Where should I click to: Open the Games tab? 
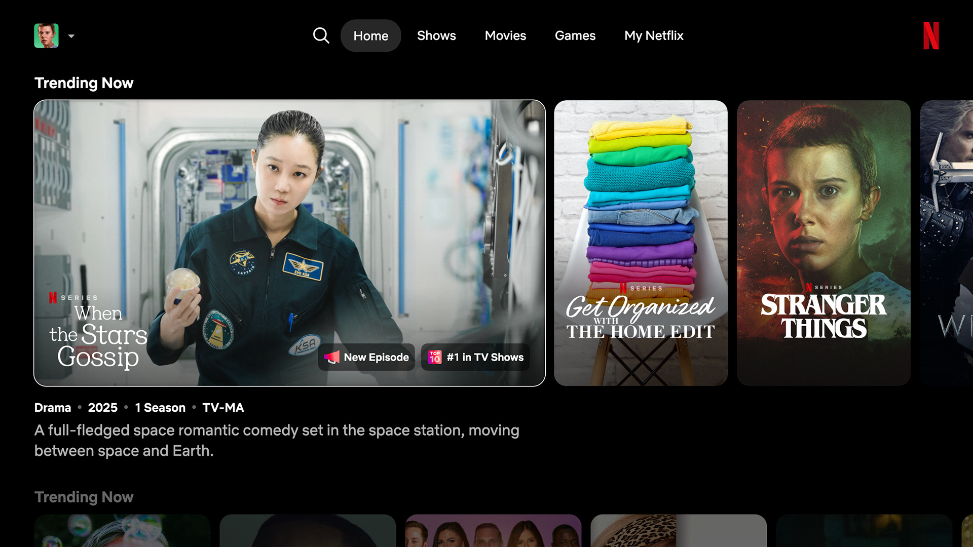(x=575, y=35)
